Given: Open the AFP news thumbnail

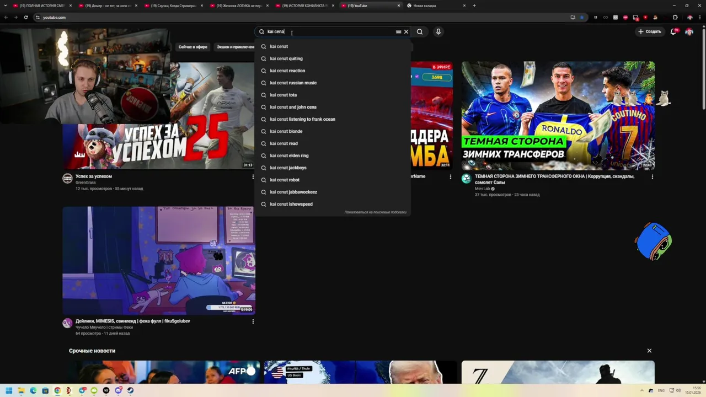Looking at the screenshot, I should 164,372.
